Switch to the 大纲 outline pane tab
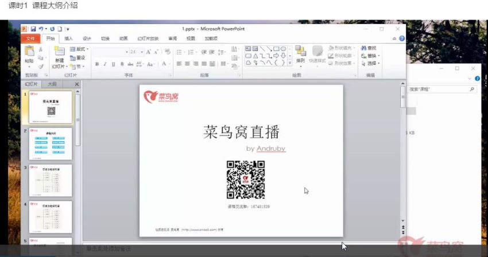 [52, 84]
